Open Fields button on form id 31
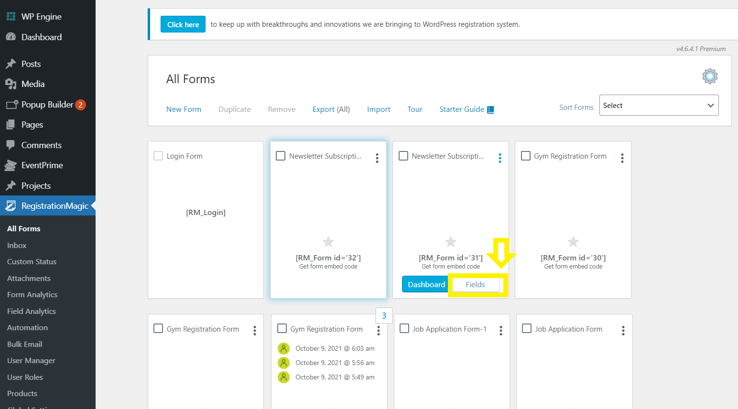 [x=476, y=284]
